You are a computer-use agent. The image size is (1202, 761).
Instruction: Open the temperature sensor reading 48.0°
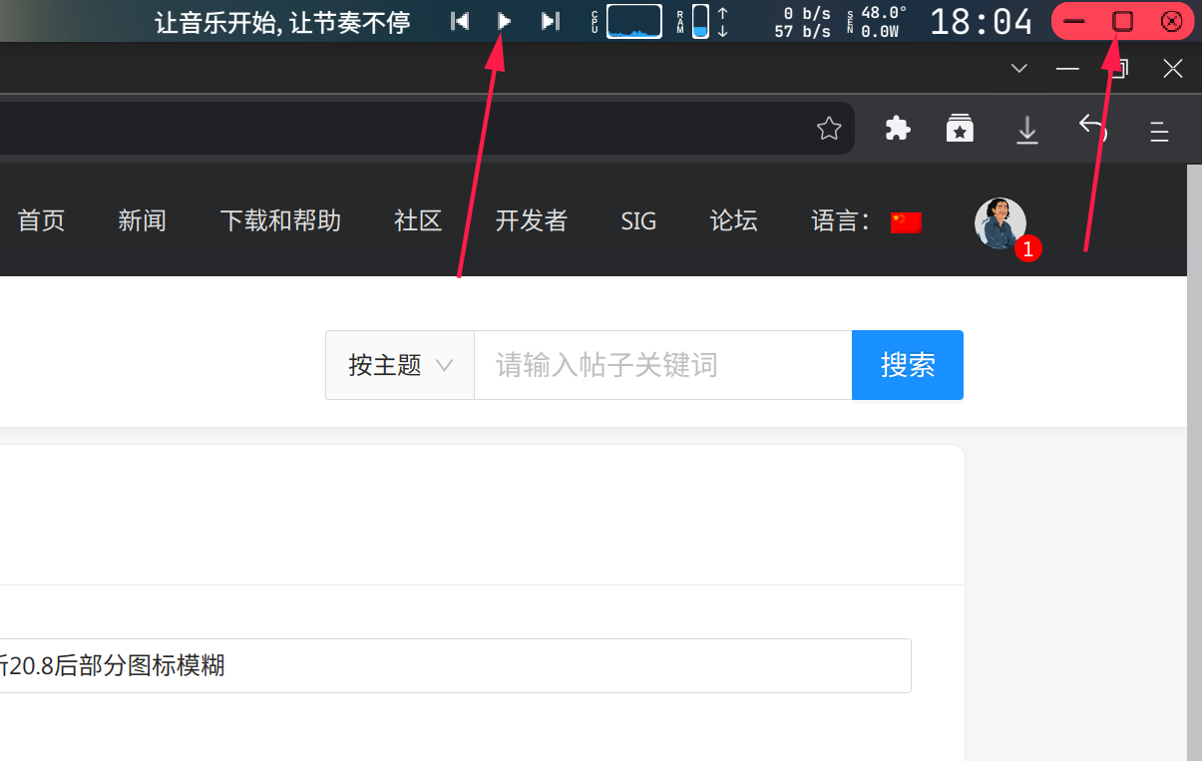pos(884,13)
